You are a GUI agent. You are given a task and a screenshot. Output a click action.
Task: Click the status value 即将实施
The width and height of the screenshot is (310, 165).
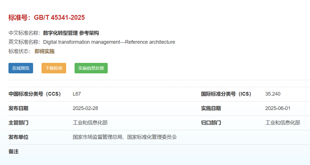pos(44,51)
